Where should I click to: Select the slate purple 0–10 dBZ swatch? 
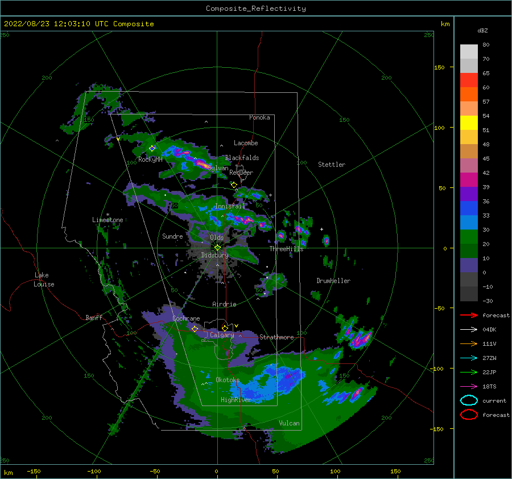[x=469, y=265]
